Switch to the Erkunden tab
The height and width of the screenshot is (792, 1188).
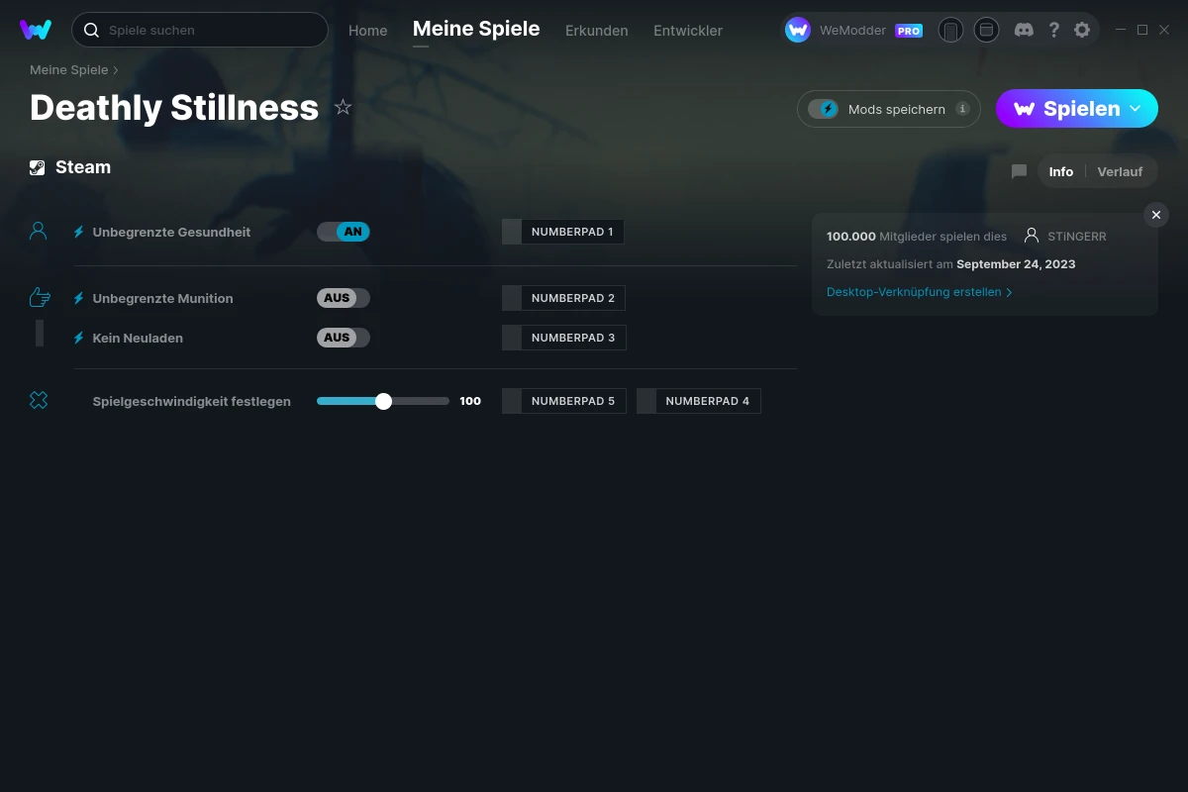tap(597, 30)
